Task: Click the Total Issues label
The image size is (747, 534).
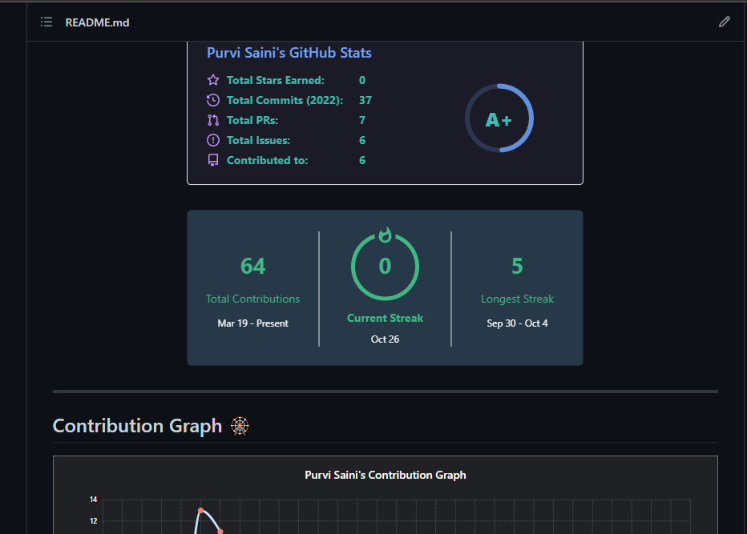Action: pos(258,140)
